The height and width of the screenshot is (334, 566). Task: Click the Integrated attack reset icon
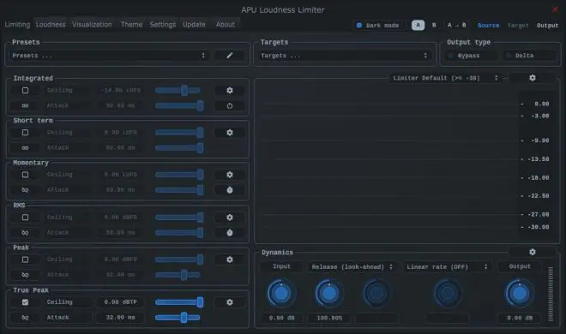click(x=230, y=106)
